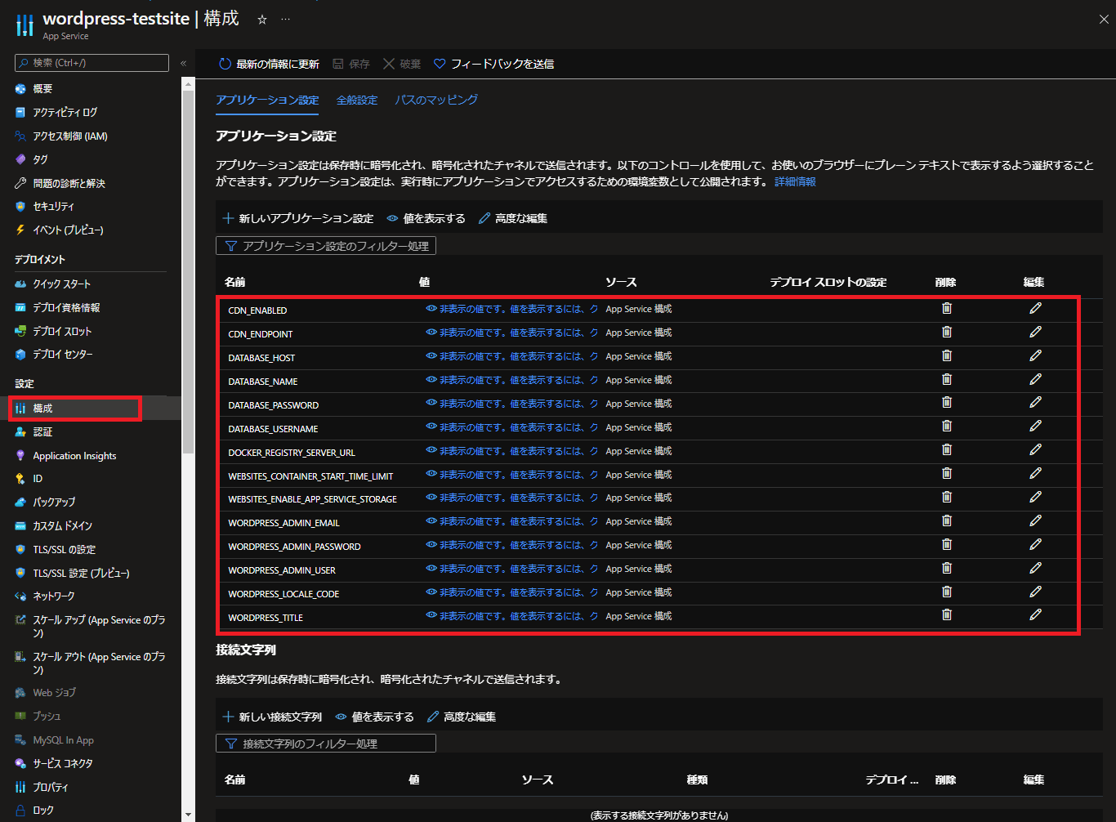Image resolution: width=1116 pixels, height=822 pixels.
Task: Delete the WORDPRESS_ADMIN_EMAIL setting
Action: [x=947, y=520]
